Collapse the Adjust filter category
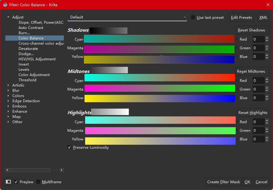273x190 pixels. click(x=8, y=17)
